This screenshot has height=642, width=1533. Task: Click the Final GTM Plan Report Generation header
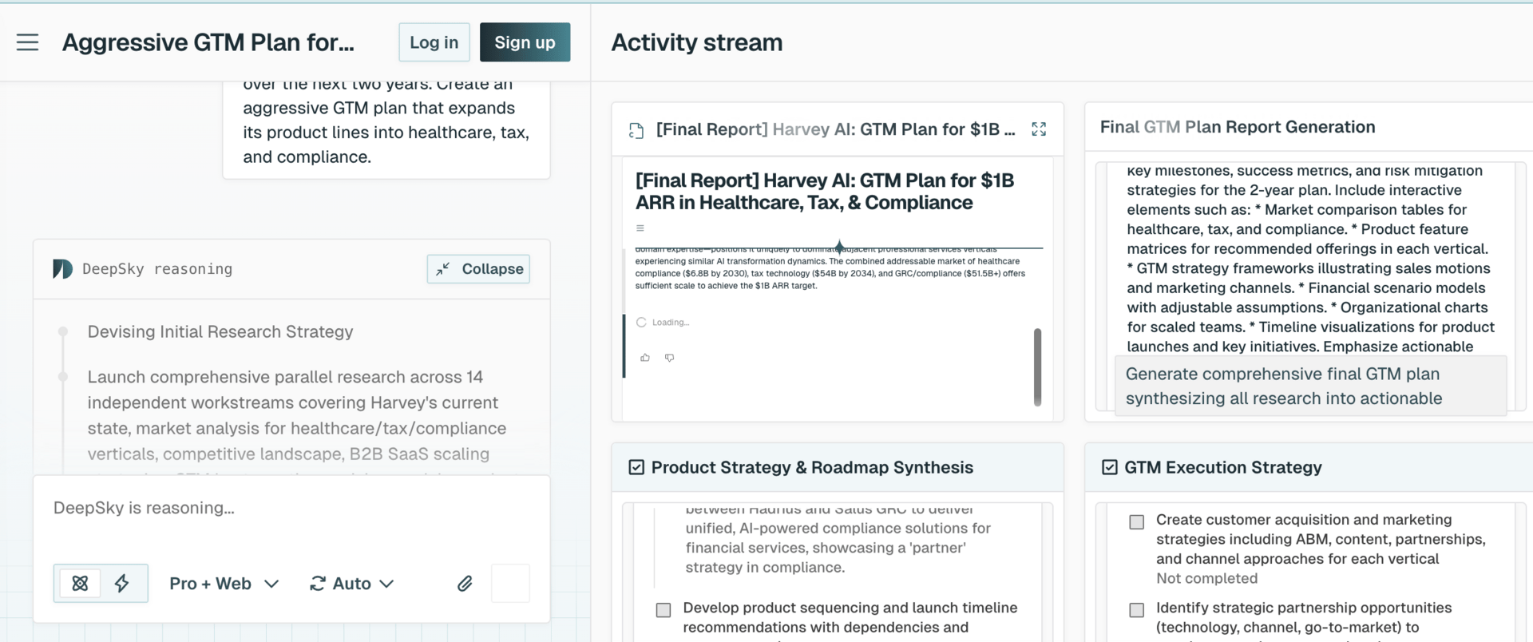(1238, 127)
